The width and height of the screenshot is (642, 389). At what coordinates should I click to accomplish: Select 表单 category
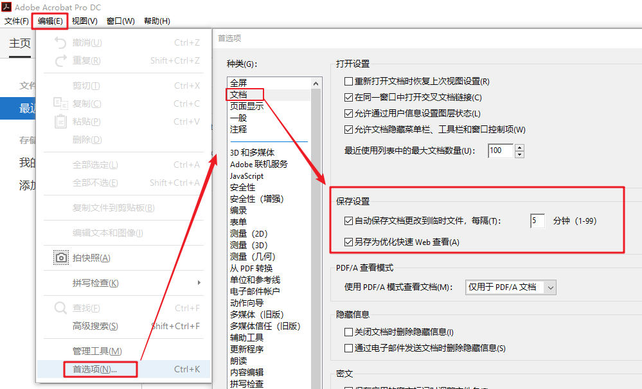click(x=238, y=222)
